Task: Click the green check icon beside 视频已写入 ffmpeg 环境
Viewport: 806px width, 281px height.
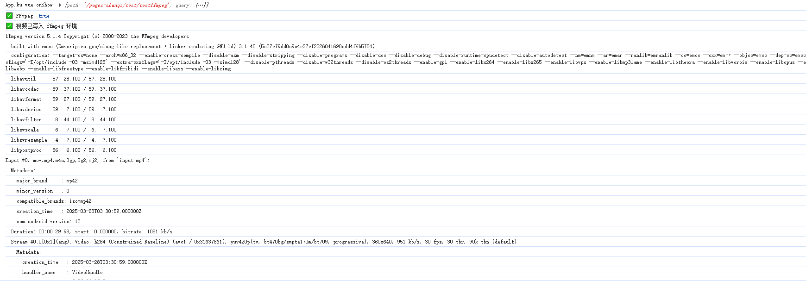Action: point(9,26)
